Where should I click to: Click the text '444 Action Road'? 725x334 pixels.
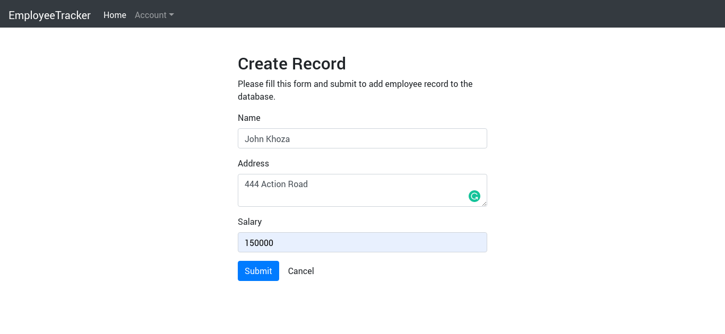tap(276, 184)
